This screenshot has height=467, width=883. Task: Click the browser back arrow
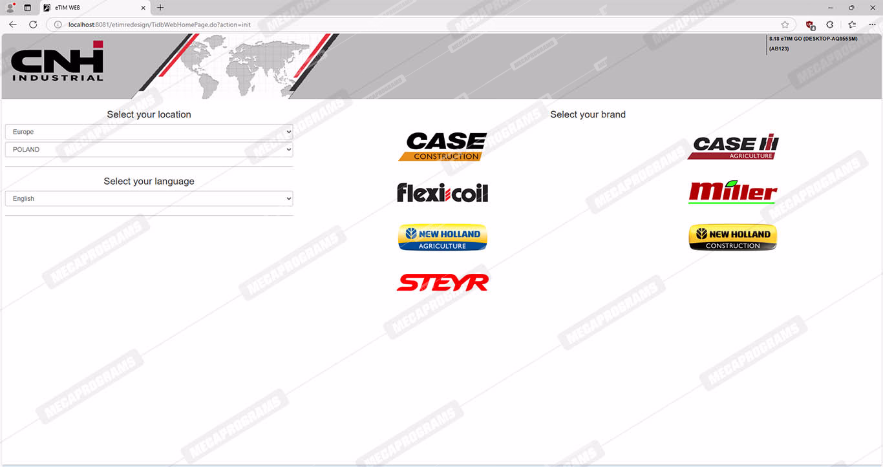[x=13, y=25]
